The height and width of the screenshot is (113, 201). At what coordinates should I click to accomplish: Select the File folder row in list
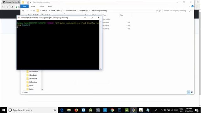106,19
